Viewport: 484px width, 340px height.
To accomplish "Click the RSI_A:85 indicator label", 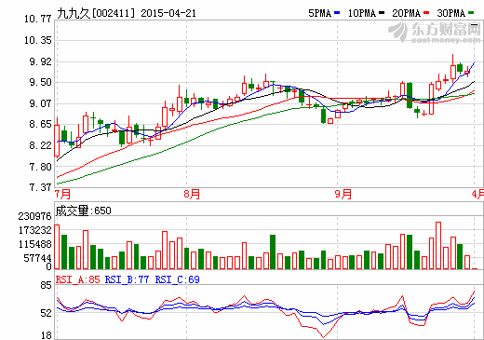I will (78, 279).
